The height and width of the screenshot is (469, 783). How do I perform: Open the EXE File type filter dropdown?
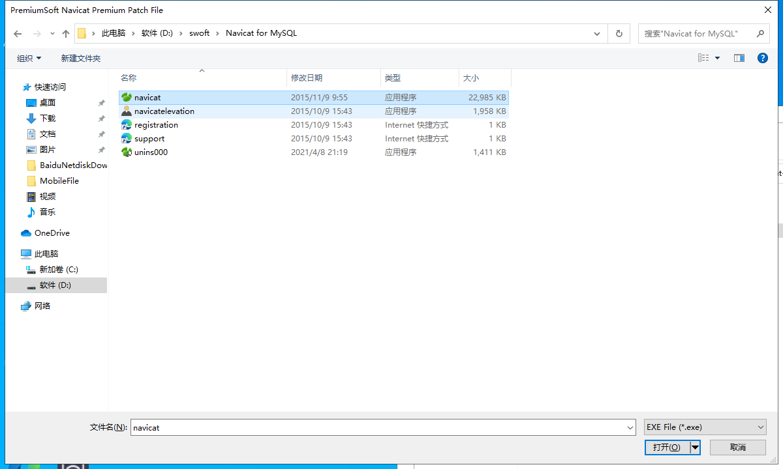coord(705,427)
